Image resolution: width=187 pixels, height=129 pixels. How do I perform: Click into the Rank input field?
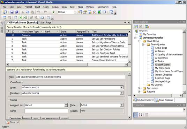46,111
